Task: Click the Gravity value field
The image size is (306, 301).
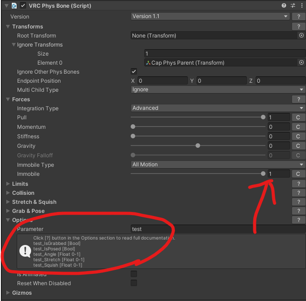Action: (x=279, y=146)
